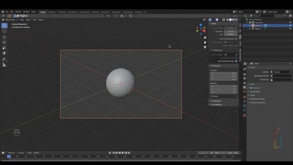Collapse the 3D Cursor panel

click(216, 66)
